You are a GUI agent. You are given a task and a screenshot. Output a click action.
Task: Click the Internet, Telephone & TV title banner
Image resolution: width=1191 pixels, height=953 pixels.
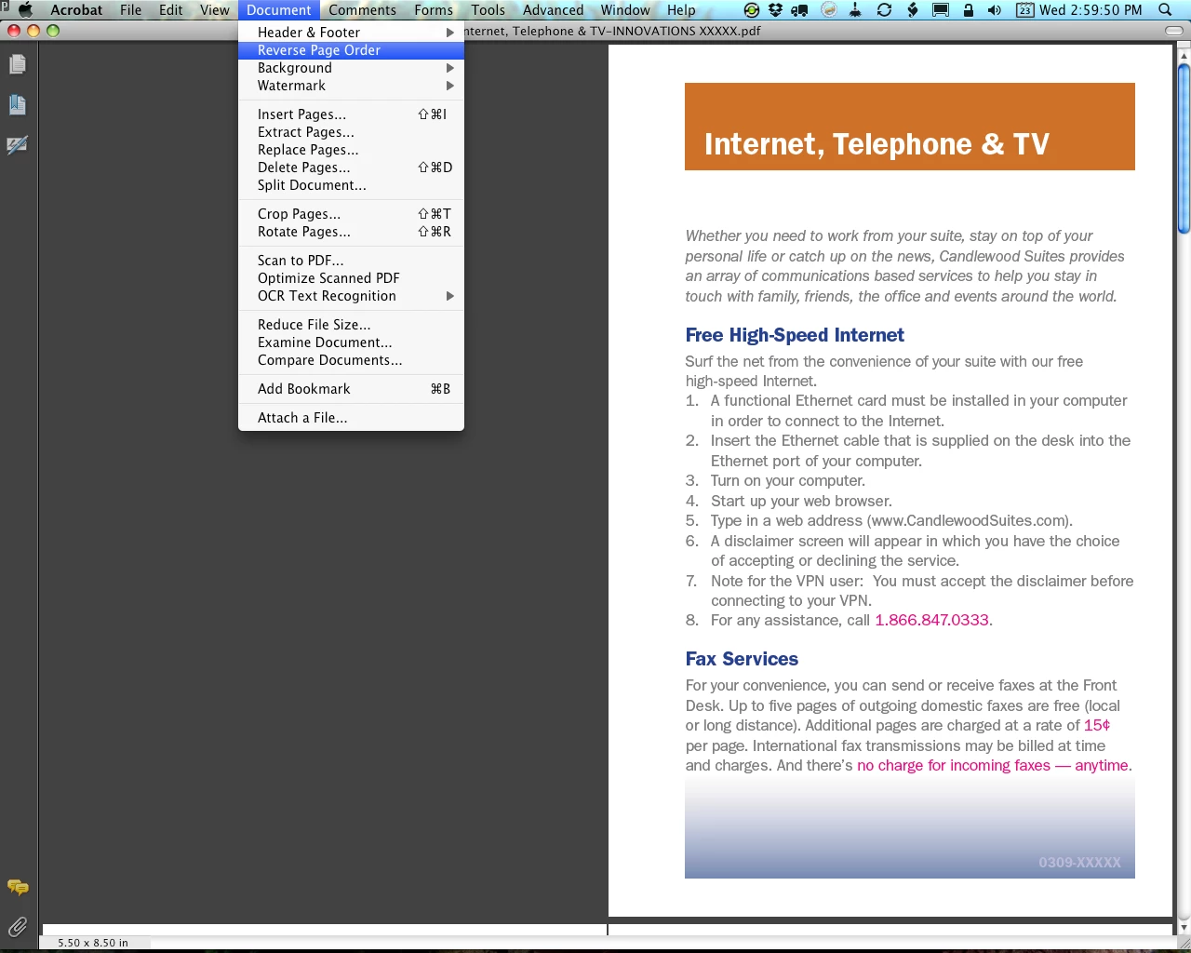[910, 127]
